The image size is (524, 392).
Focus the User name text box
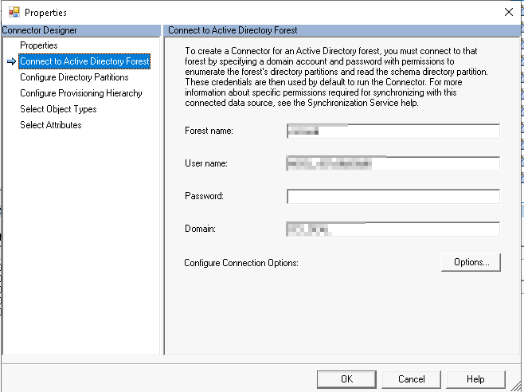[393, 163]
